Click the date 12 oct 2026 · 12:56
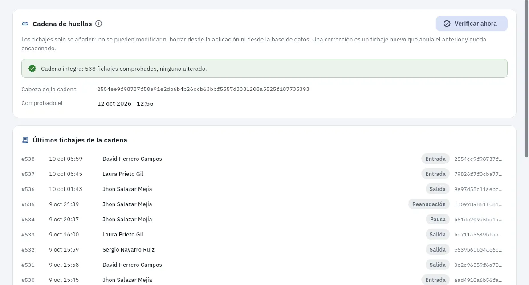 pyautogui.click(x=125, y=104)
